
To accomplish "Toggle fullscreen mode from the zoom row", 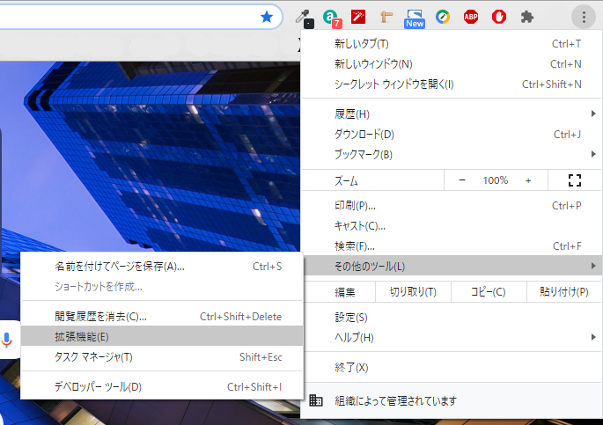I will (x=575, y=180).
